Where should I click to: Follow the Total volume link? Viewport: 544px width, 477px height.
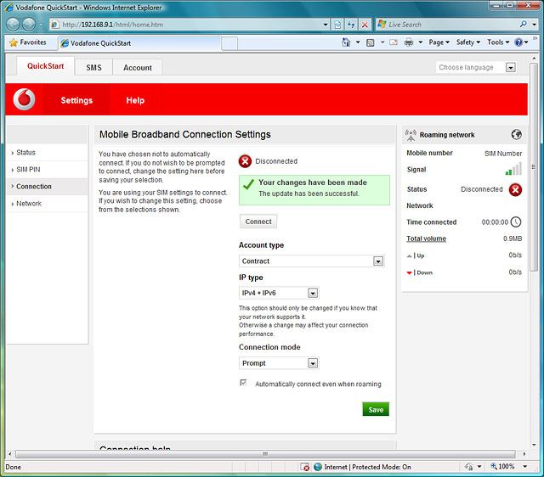pyautogui.click(x=426, y=238)
